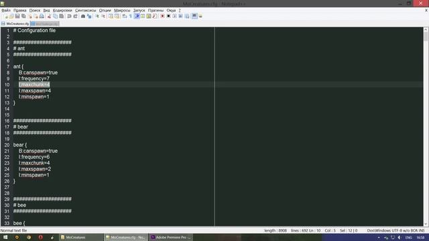Open the function list icon
The image size is (429, 241).
(155, 16)
